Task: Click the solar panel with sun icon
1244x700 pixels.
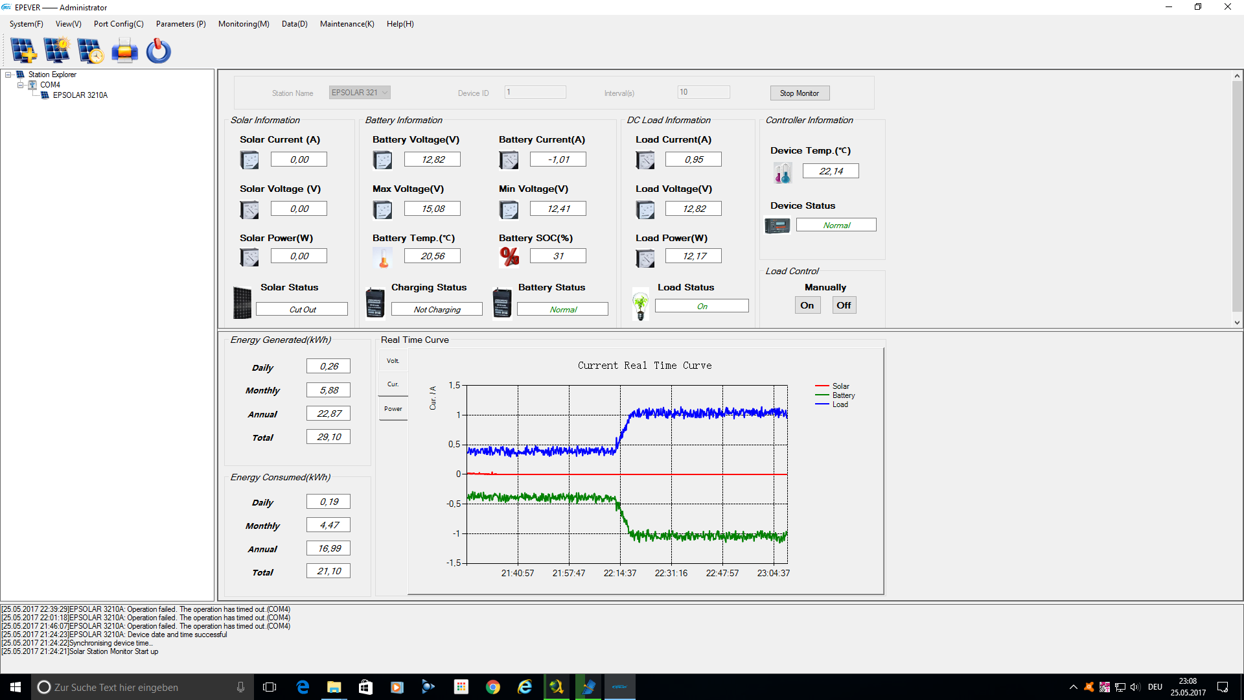Action: pyautogui.click(x=57, y=51)
